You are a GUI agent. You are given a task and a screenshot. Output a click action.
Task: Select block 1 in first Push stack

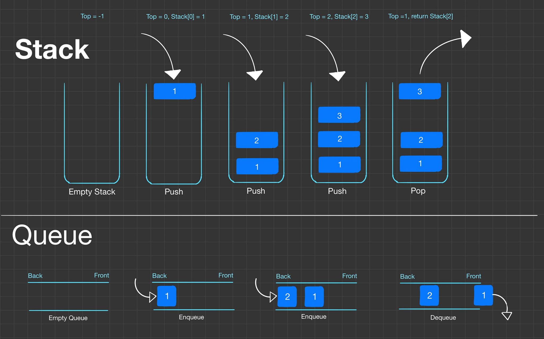tap(175, 91)
